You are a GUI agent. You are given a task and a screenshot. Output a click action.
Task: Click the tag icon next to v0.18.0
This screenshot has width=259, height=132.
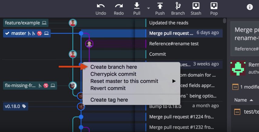click(x=24, y=107)
